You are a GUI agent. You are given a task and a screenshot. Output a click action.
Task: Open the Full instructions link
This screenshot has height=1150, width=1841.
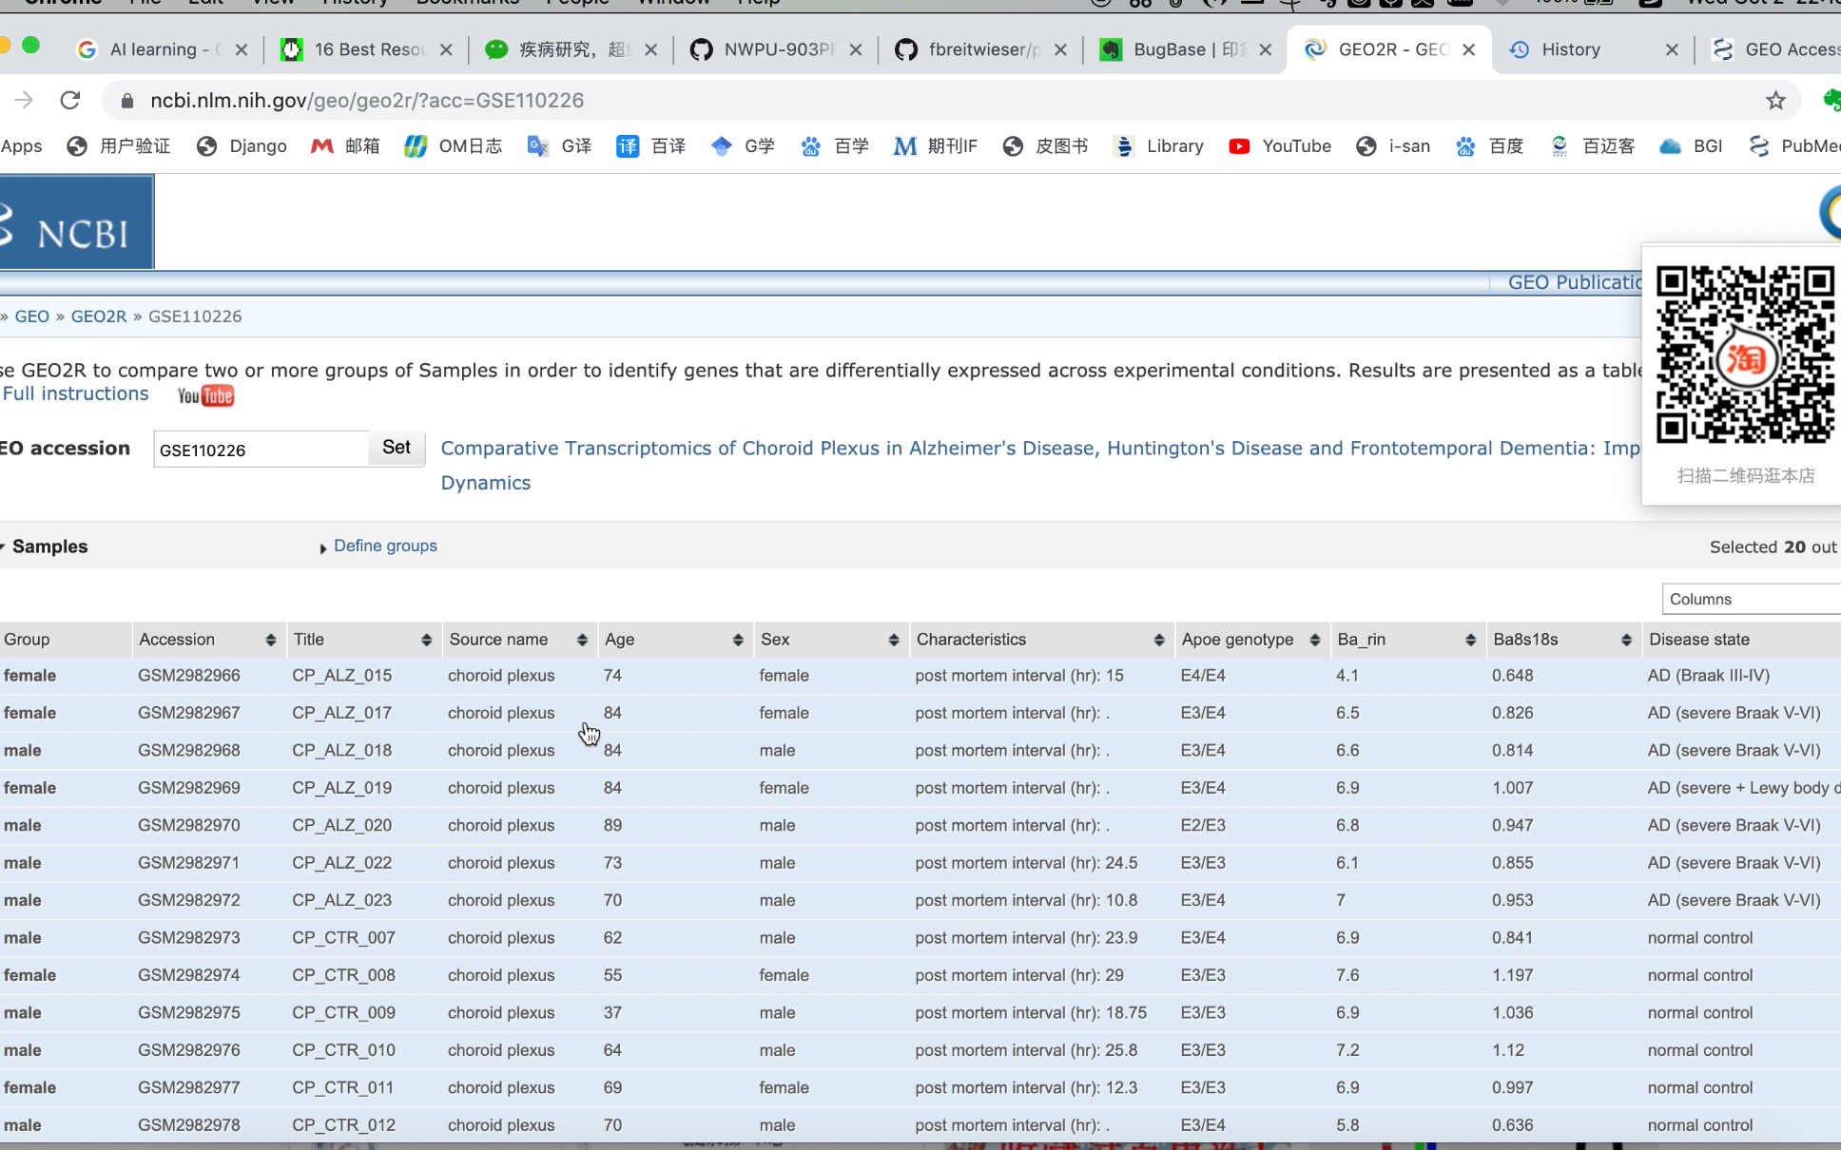click(x=76, y=394)
